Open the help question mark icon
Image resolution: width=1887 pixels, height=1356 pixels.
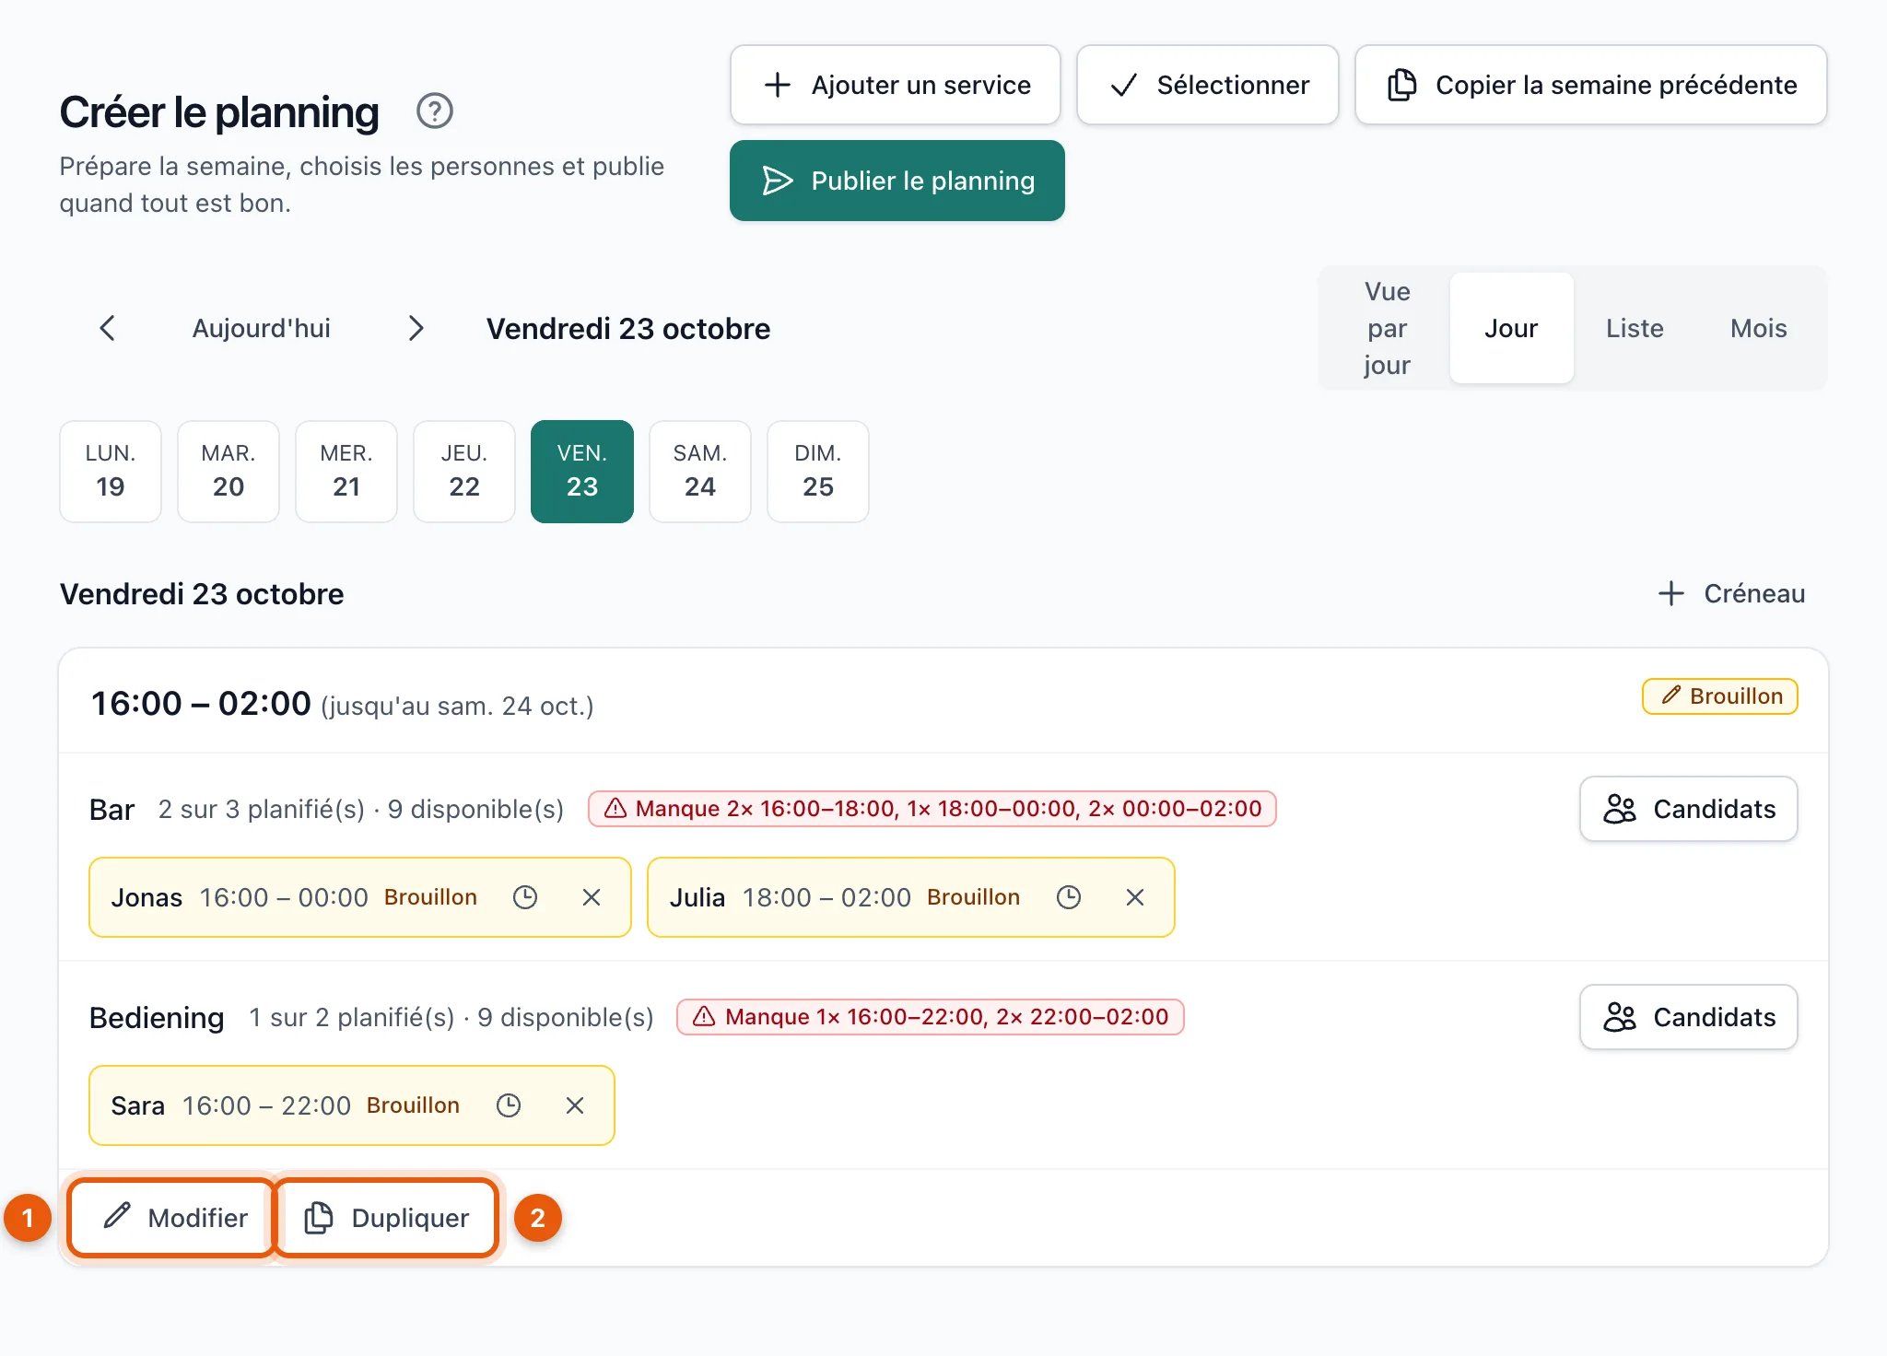coord(434,111)
